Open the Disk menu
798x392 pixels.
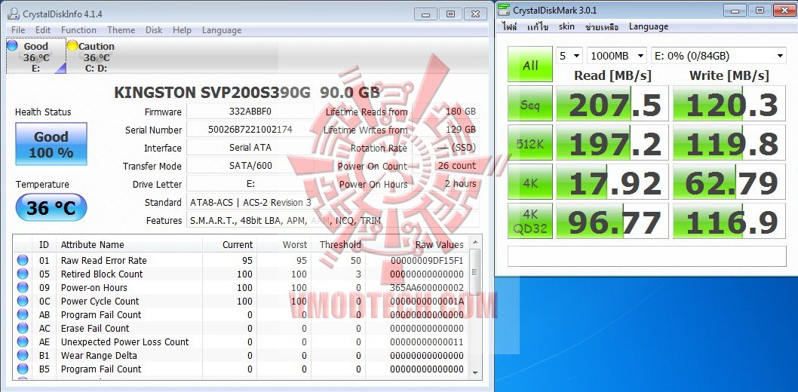coord(154,30)
